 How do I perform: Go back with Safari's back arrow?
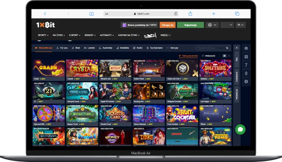click(x=45, y=14)
